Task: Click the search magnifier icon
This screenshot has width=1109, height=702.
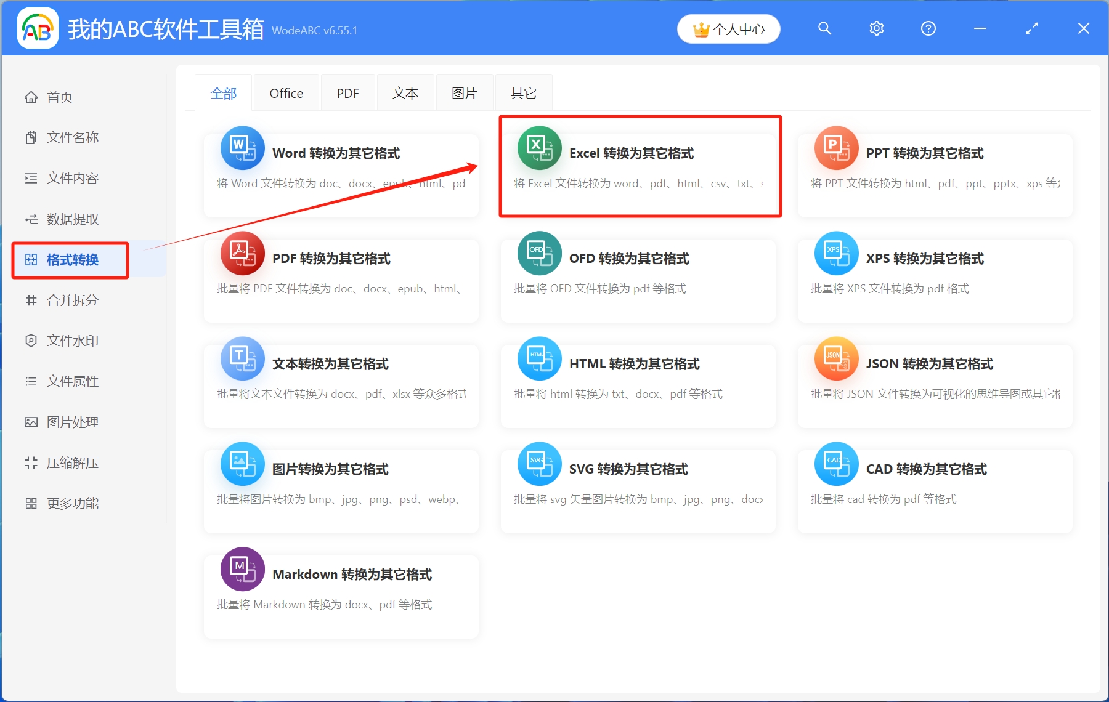Action: 824,28
